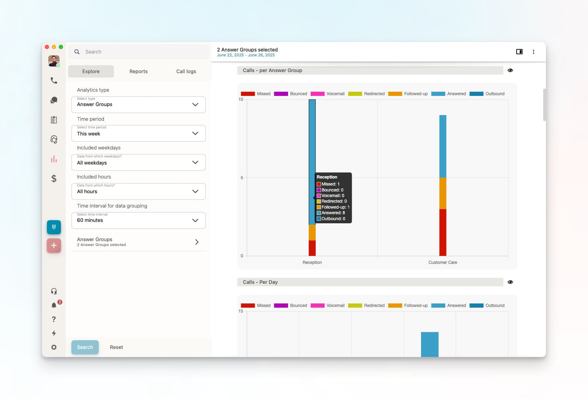Hide the Calls per Answer Group chart
This screenshot has width=588, height=399.
pyautogui.click(x=510, y=70)
